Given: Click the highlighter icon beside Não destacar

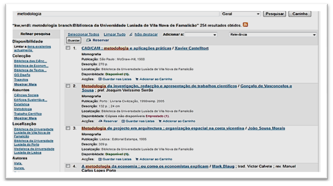Looking at the screenshot, I should click(x=131, y=35).
